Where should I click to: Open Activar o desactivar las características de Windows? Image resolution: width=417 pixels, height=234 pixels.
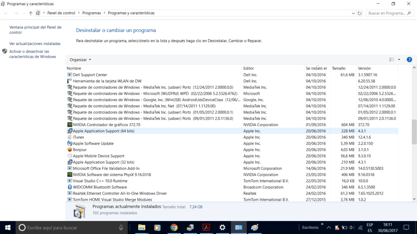click(33, 54)
